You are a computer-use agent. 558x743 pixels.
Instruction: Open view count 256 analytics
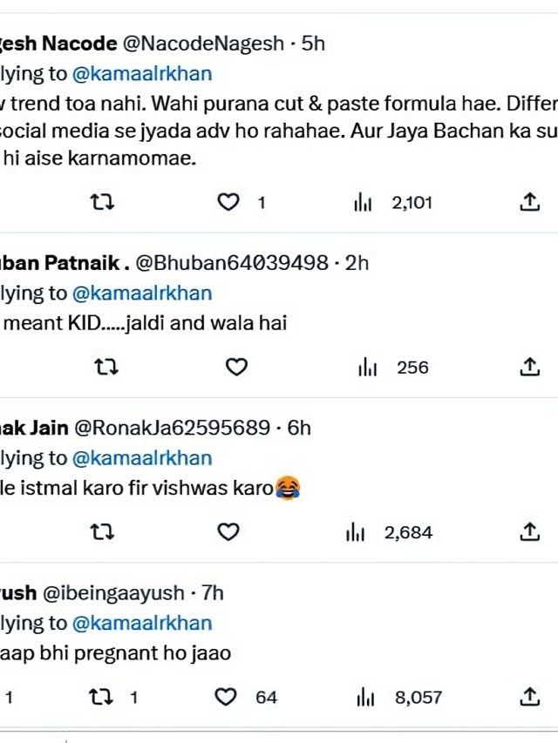pos(393,368)
